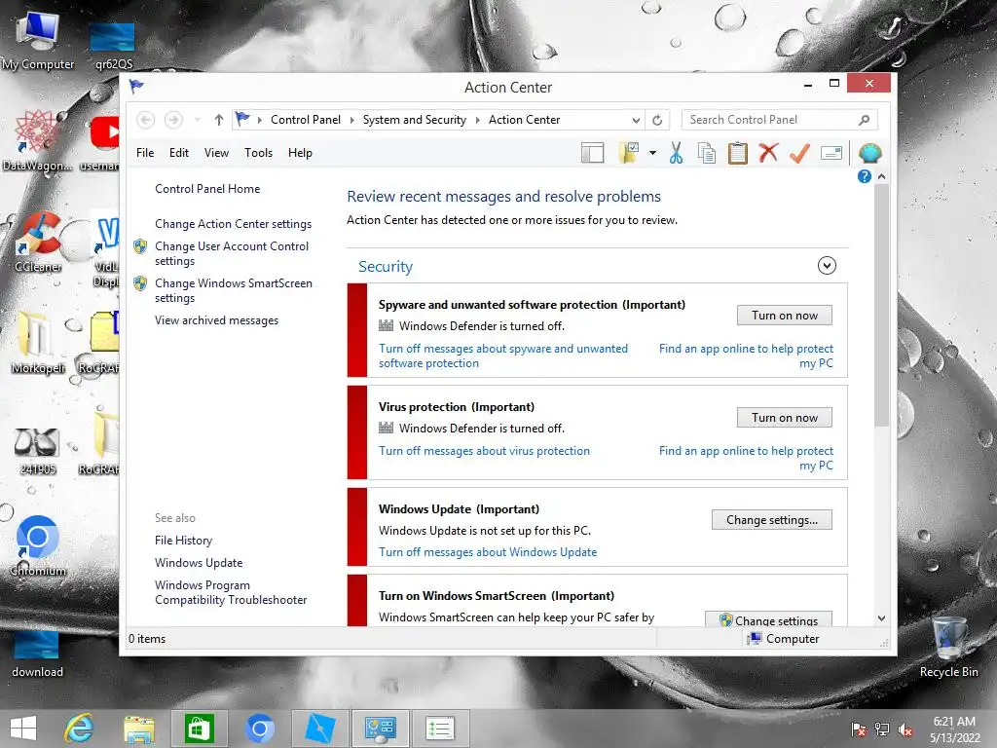Screen dimensions: 997x748
Task: Click the Forward navigation arrow
Action: pos(173,120)
